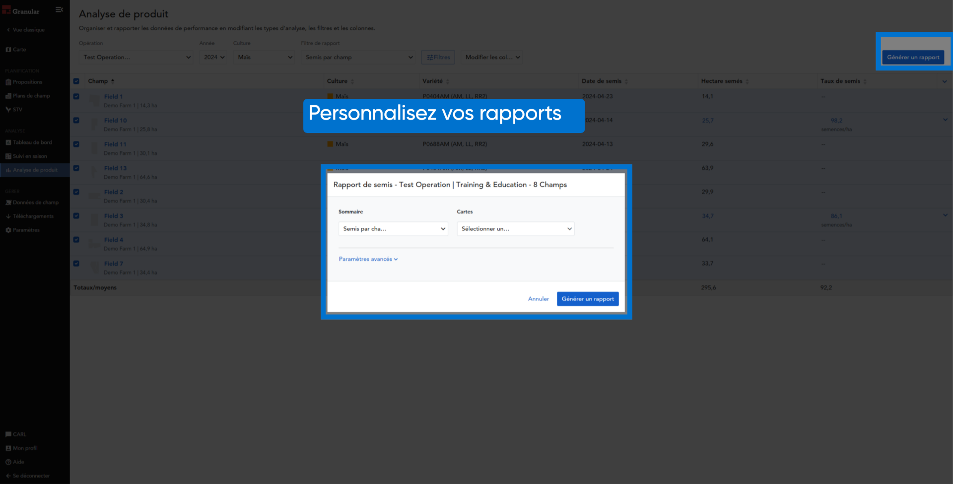Uncheck the Field 2 row checkbox
Image resolution: width=953 pixels, height=484 pixels.
[76, 192]
